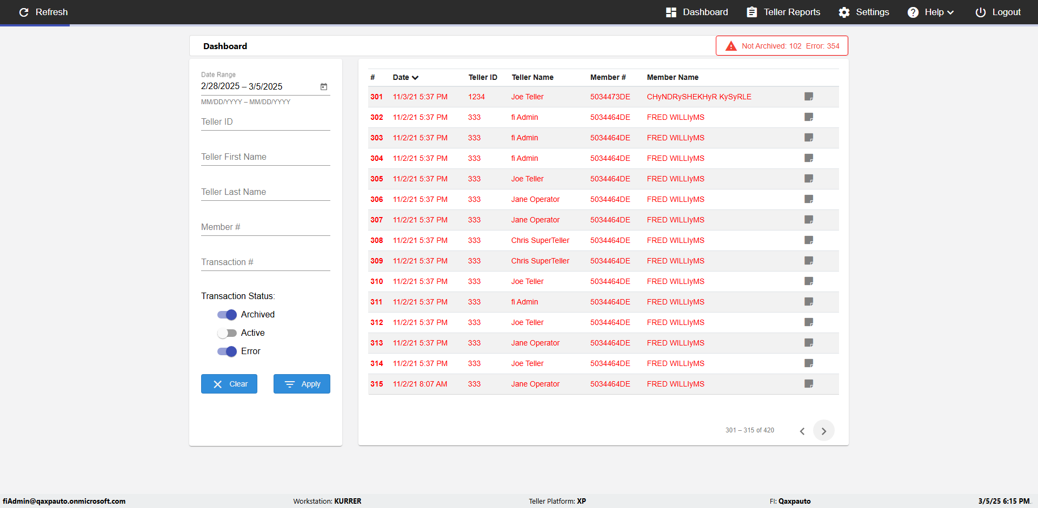Click the Apply filters button
The image size is (1038, 508).
click(302, 384)
